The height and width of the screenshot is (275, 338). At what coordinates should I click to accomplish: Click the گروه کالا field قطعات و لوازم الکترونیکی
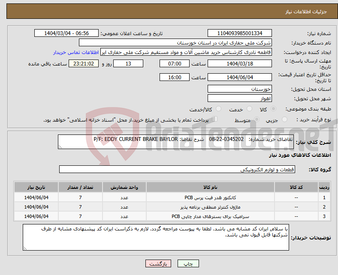point(177,169)
